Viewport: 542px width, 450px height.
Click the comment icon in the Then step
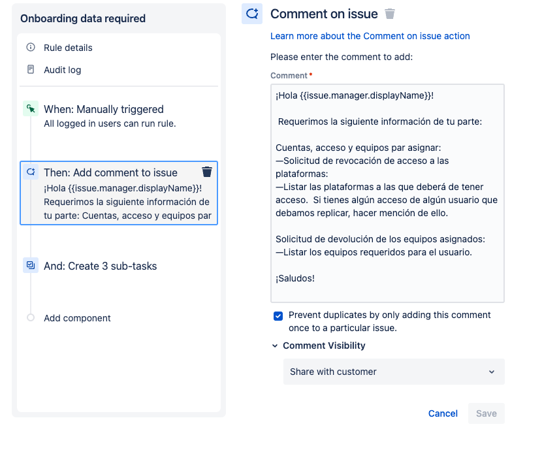[31, 172]
